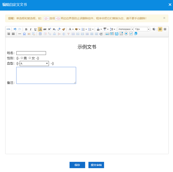The height and width of the screenshot is (172, 173).
Task: Open font color dropdown arrow
Action: click(x=73, y=29)
